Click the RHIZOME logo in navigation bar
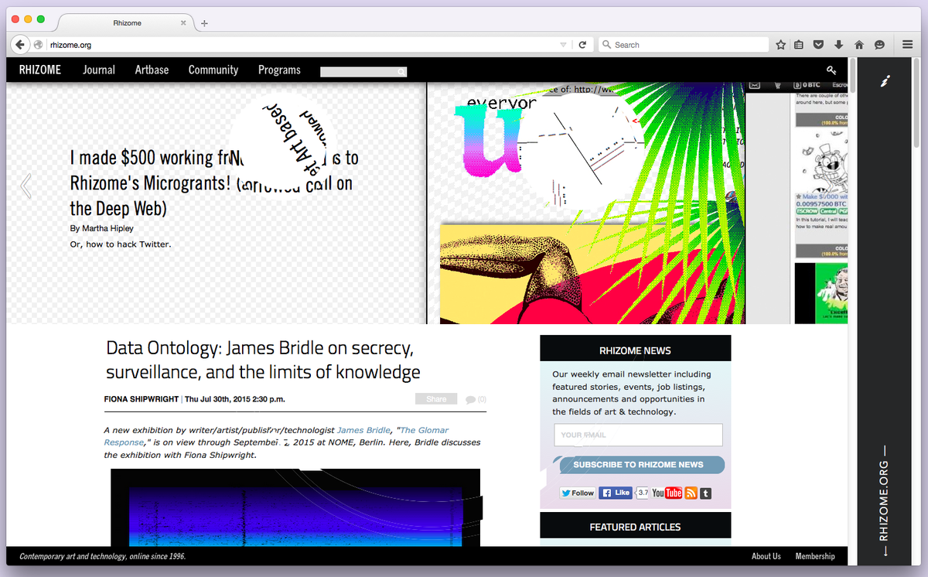Screen dimensions: 928x577 42,70
